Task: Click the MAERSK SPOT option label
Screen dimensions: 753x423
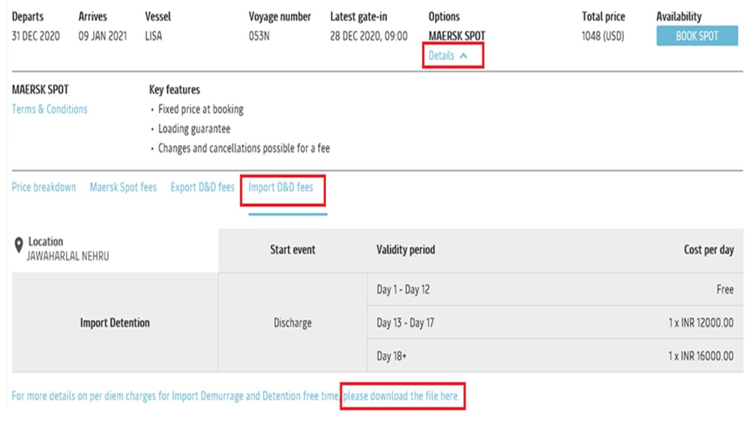Action: pos(456,36)
